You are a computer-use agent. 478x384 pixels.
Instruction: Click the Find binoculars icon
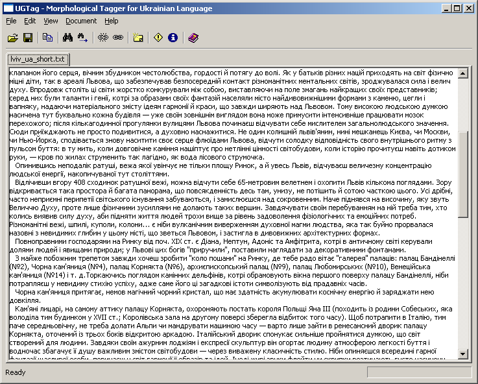(x=67, y=38)
